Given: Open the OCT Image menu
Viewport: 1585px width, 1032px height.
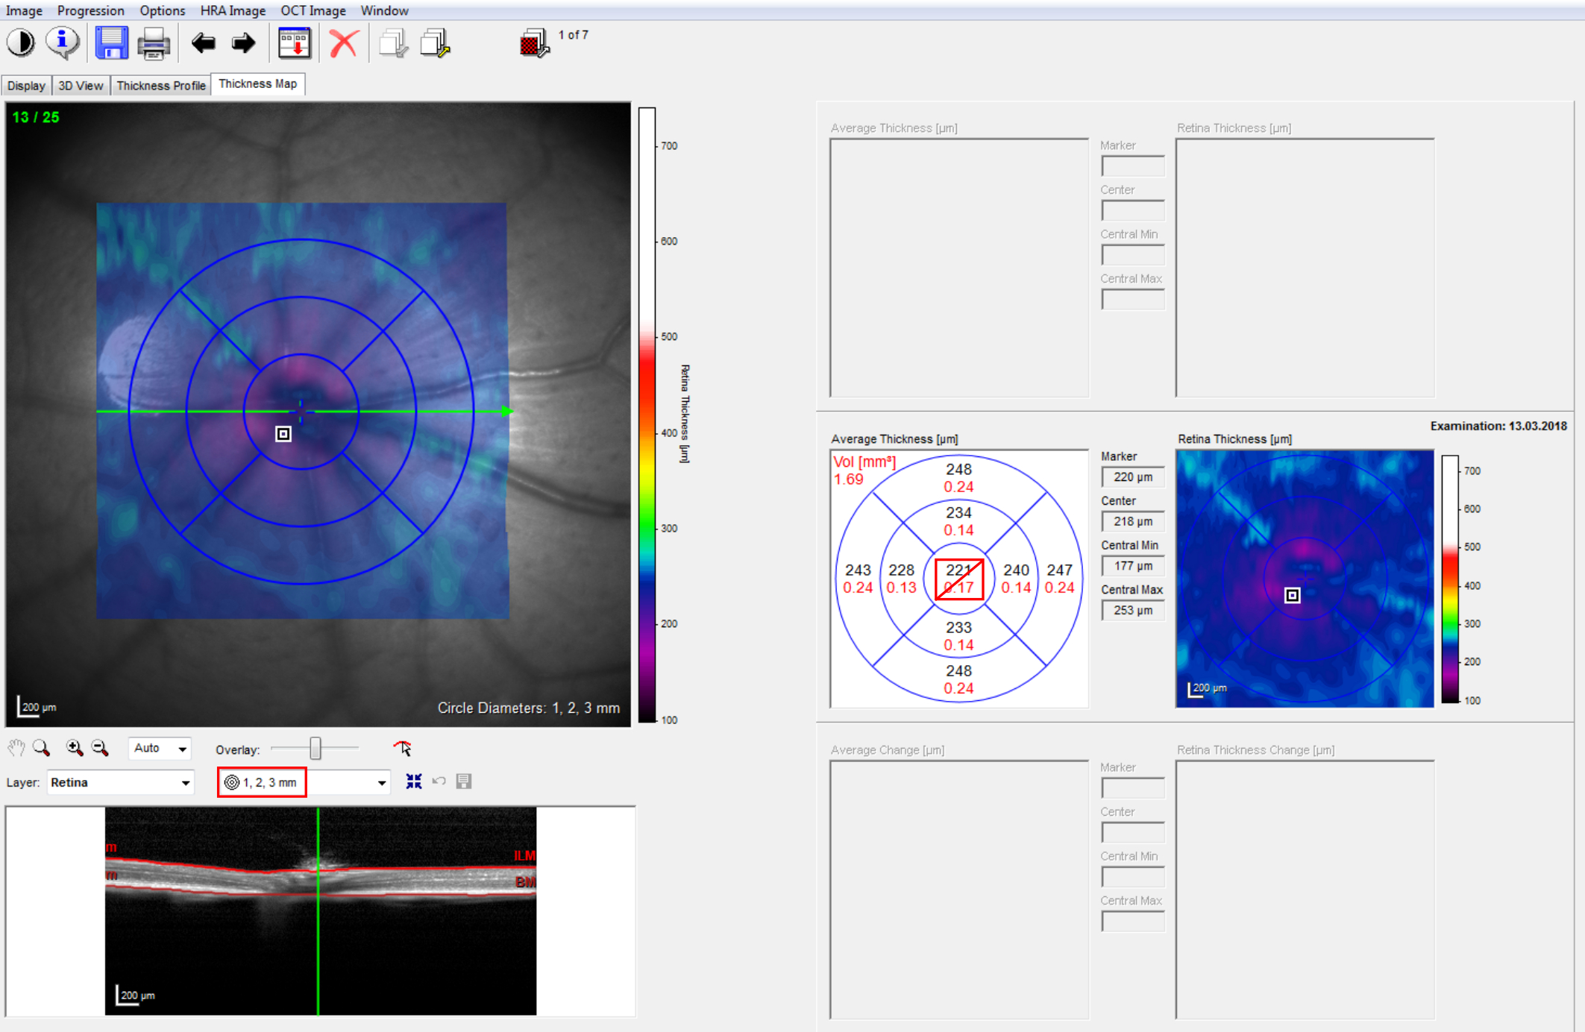Looking at the screenshot, I should click(x=313, y=10).
